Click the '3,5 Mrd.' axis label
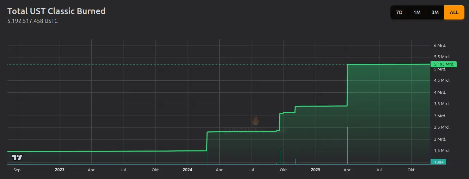 pos(441,104)
